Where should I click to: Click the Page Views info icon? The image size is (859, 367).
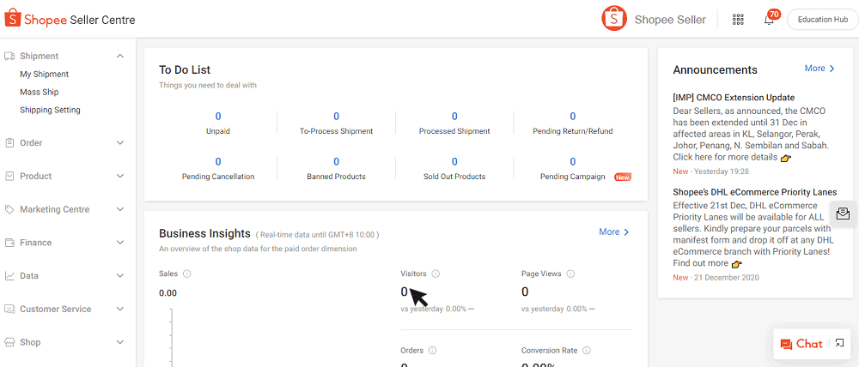570,274
